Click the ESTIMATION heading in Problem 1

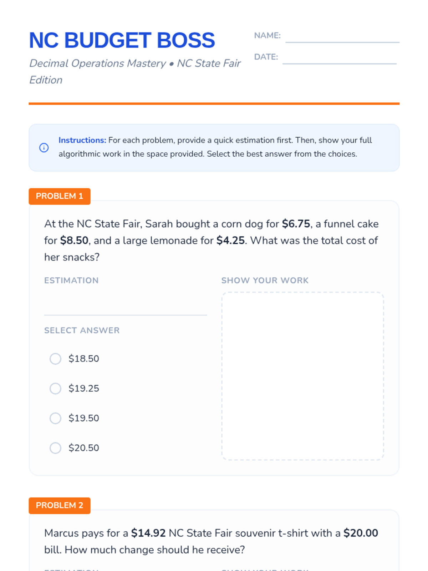click(x=71, y=281)
